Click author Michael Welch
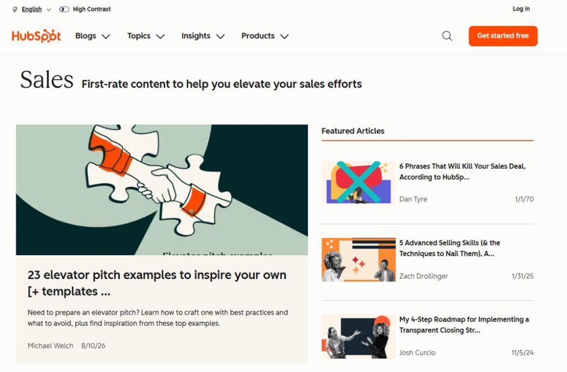The width and height of the screenshot is (567, 372). [x=50, y=345]
